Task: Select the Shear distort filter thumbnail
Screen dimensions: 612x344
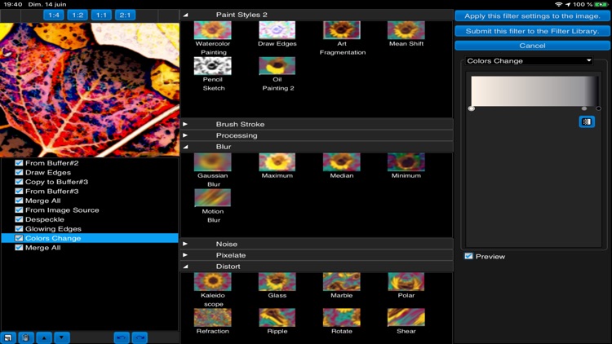Action: pos(406,317)
